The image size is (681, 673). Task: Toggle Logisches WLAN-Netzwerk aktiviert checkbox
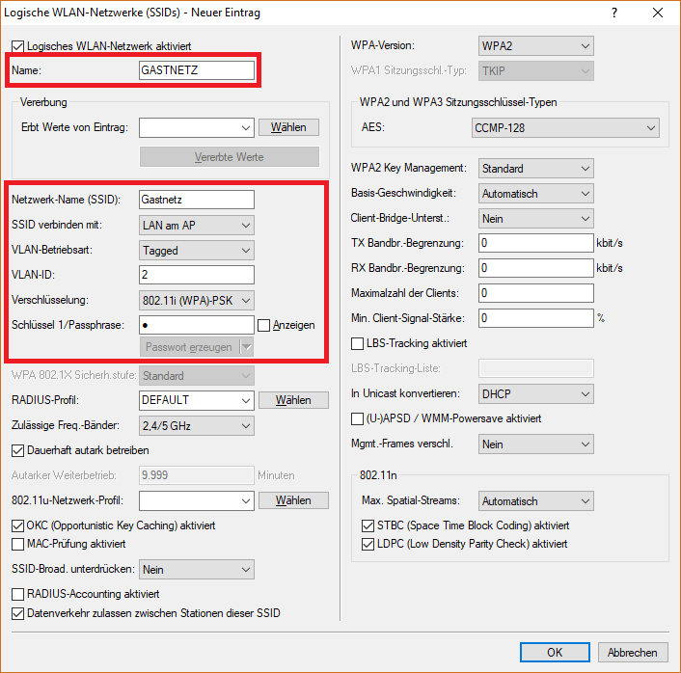[x=18, y=45]
